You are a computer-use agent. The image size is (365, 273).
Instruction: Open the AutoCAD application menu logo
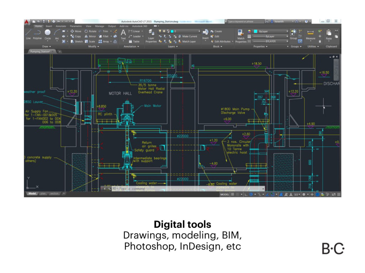pyautogui.click(x=27, y=22)
